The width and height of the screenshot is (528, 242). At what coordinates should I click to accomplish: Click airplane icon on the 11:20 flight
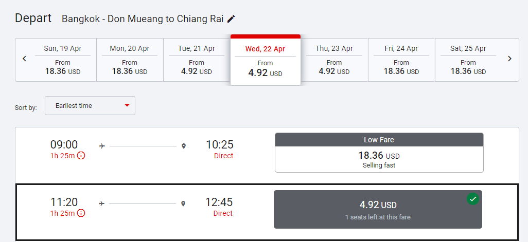pyautogui.click(x=102, y=203)
